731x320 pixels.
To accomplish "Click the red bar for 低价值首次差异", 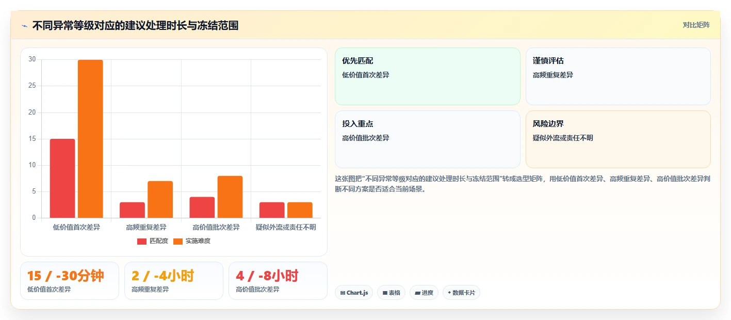I will (x=62, y=179).
